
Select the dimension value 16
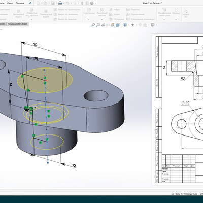[36, 59]
